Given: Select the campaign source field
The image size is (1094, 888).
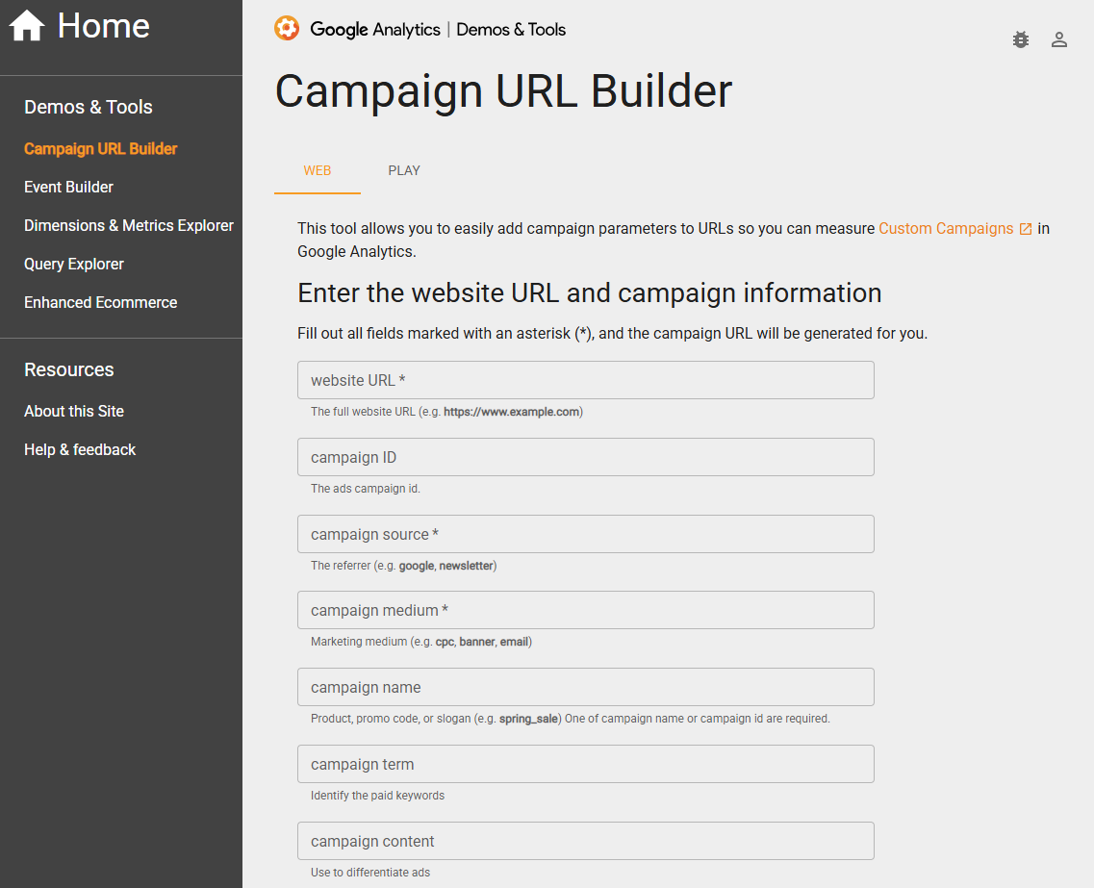Looking at the screenshot, I should tap(585, 534).
